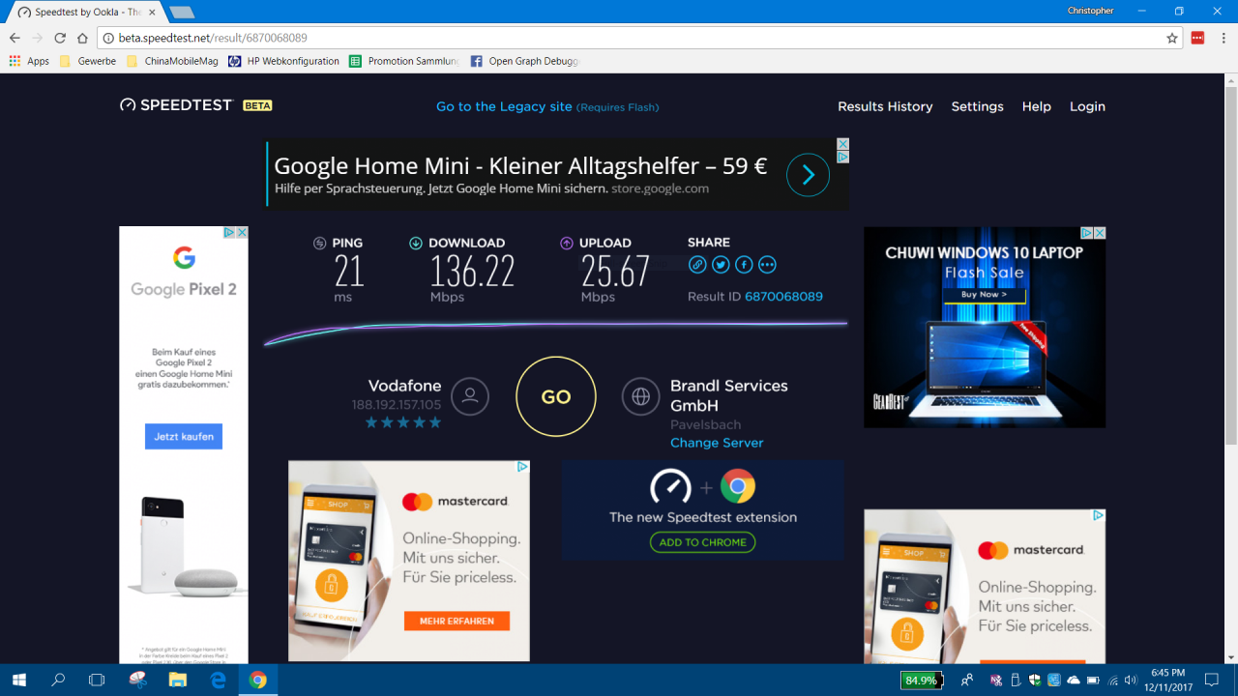Screen dimensions: 1238x696
Task: Click the server globe icon
Action: click(640, 396)
